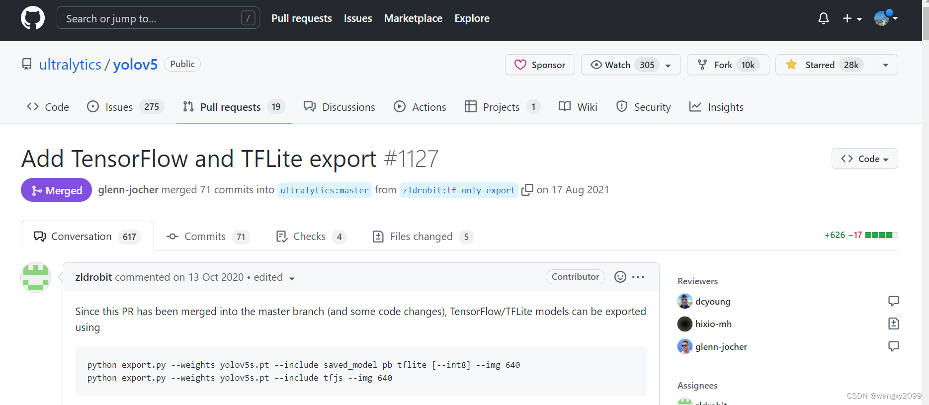Click dcyoung's reviewer avatar

coord(685,301)
